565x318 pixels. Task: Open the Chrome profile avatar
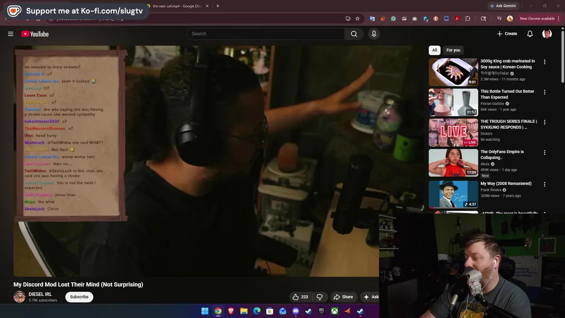(x=510, y=19)
